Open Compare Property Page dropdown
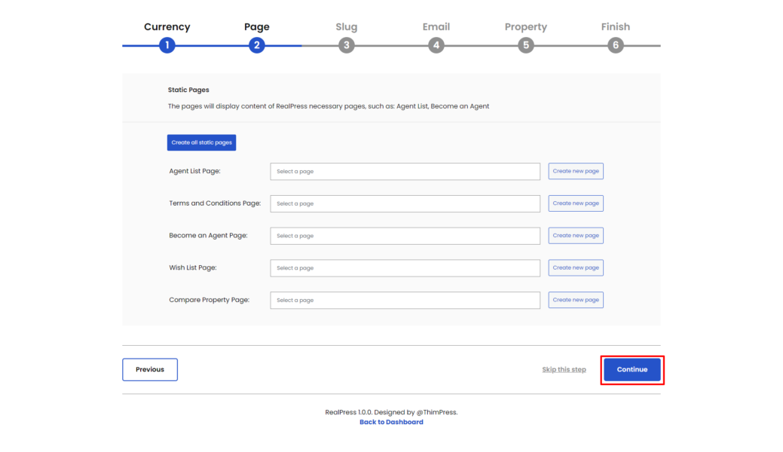Image resolution: width=783 pixels, height=452 pixels. click(405, 300)
